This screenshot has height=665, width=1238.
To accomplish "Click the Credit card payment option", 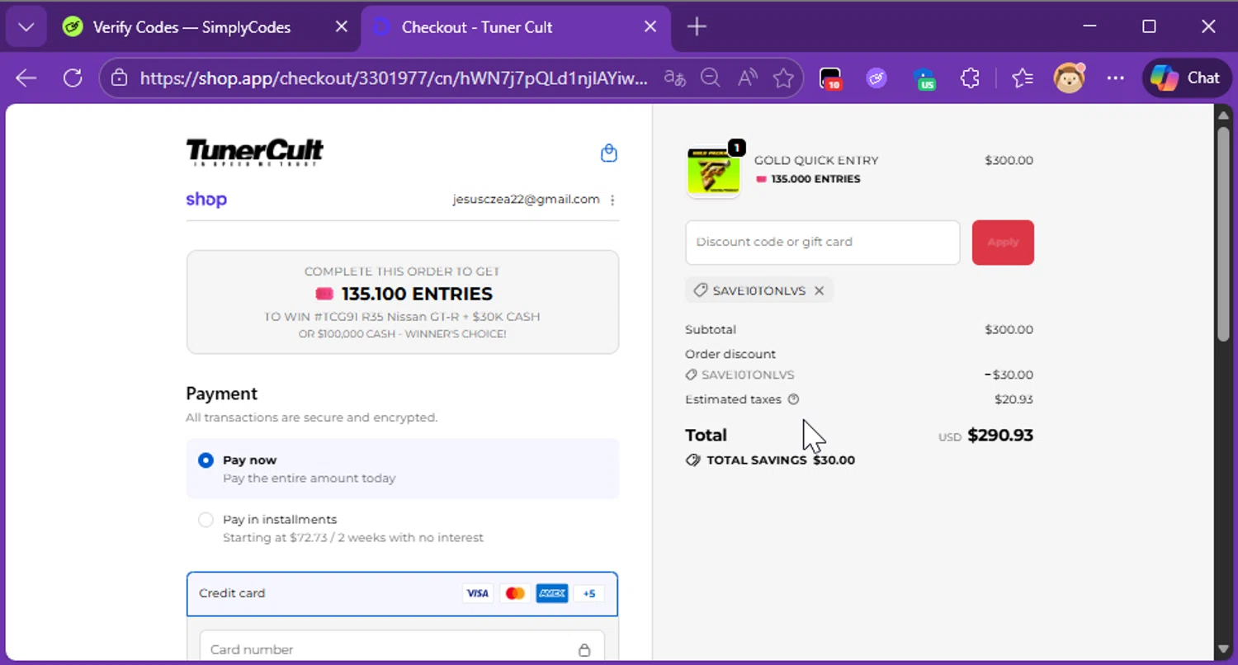I will pos(402,593).
